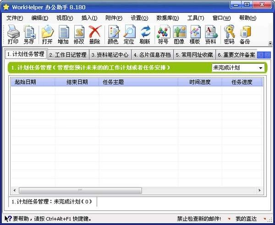Open the 未完成计划 filter dropdown
The width and height of the screenshot is (275, 225).
[261, 68]
